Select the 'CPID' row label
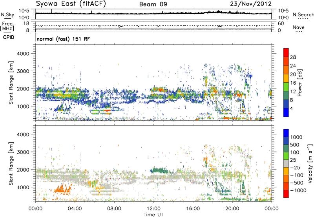The image size is (314, 217). 9,37
